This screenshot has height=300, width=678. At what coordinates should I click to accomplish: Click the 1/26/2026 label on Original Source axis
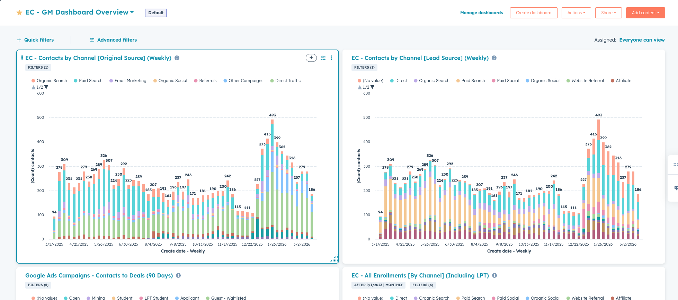pyautogui.click(x=277, y=244)
